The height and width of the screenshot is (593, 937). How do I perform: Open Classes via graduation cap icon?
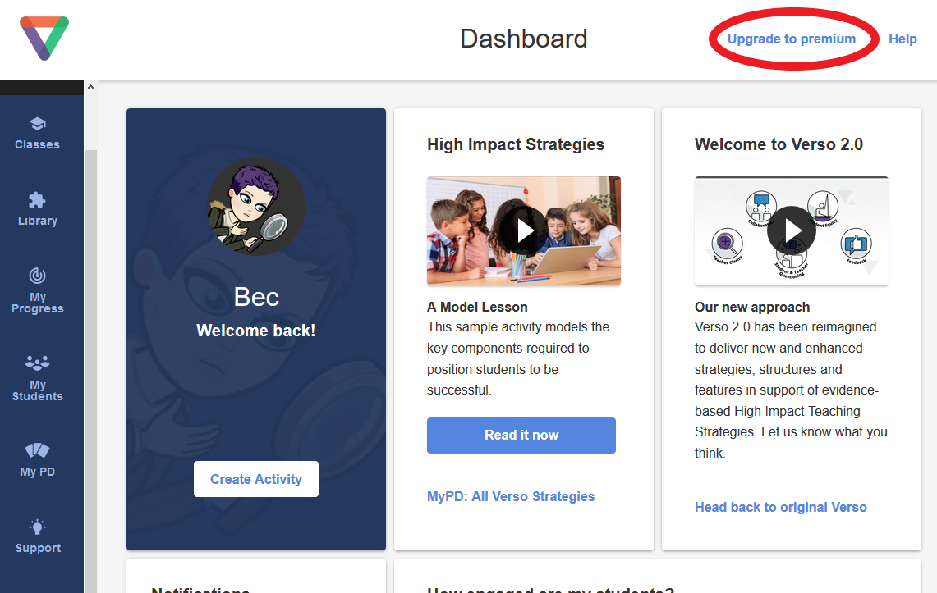(x=38, y=125)
